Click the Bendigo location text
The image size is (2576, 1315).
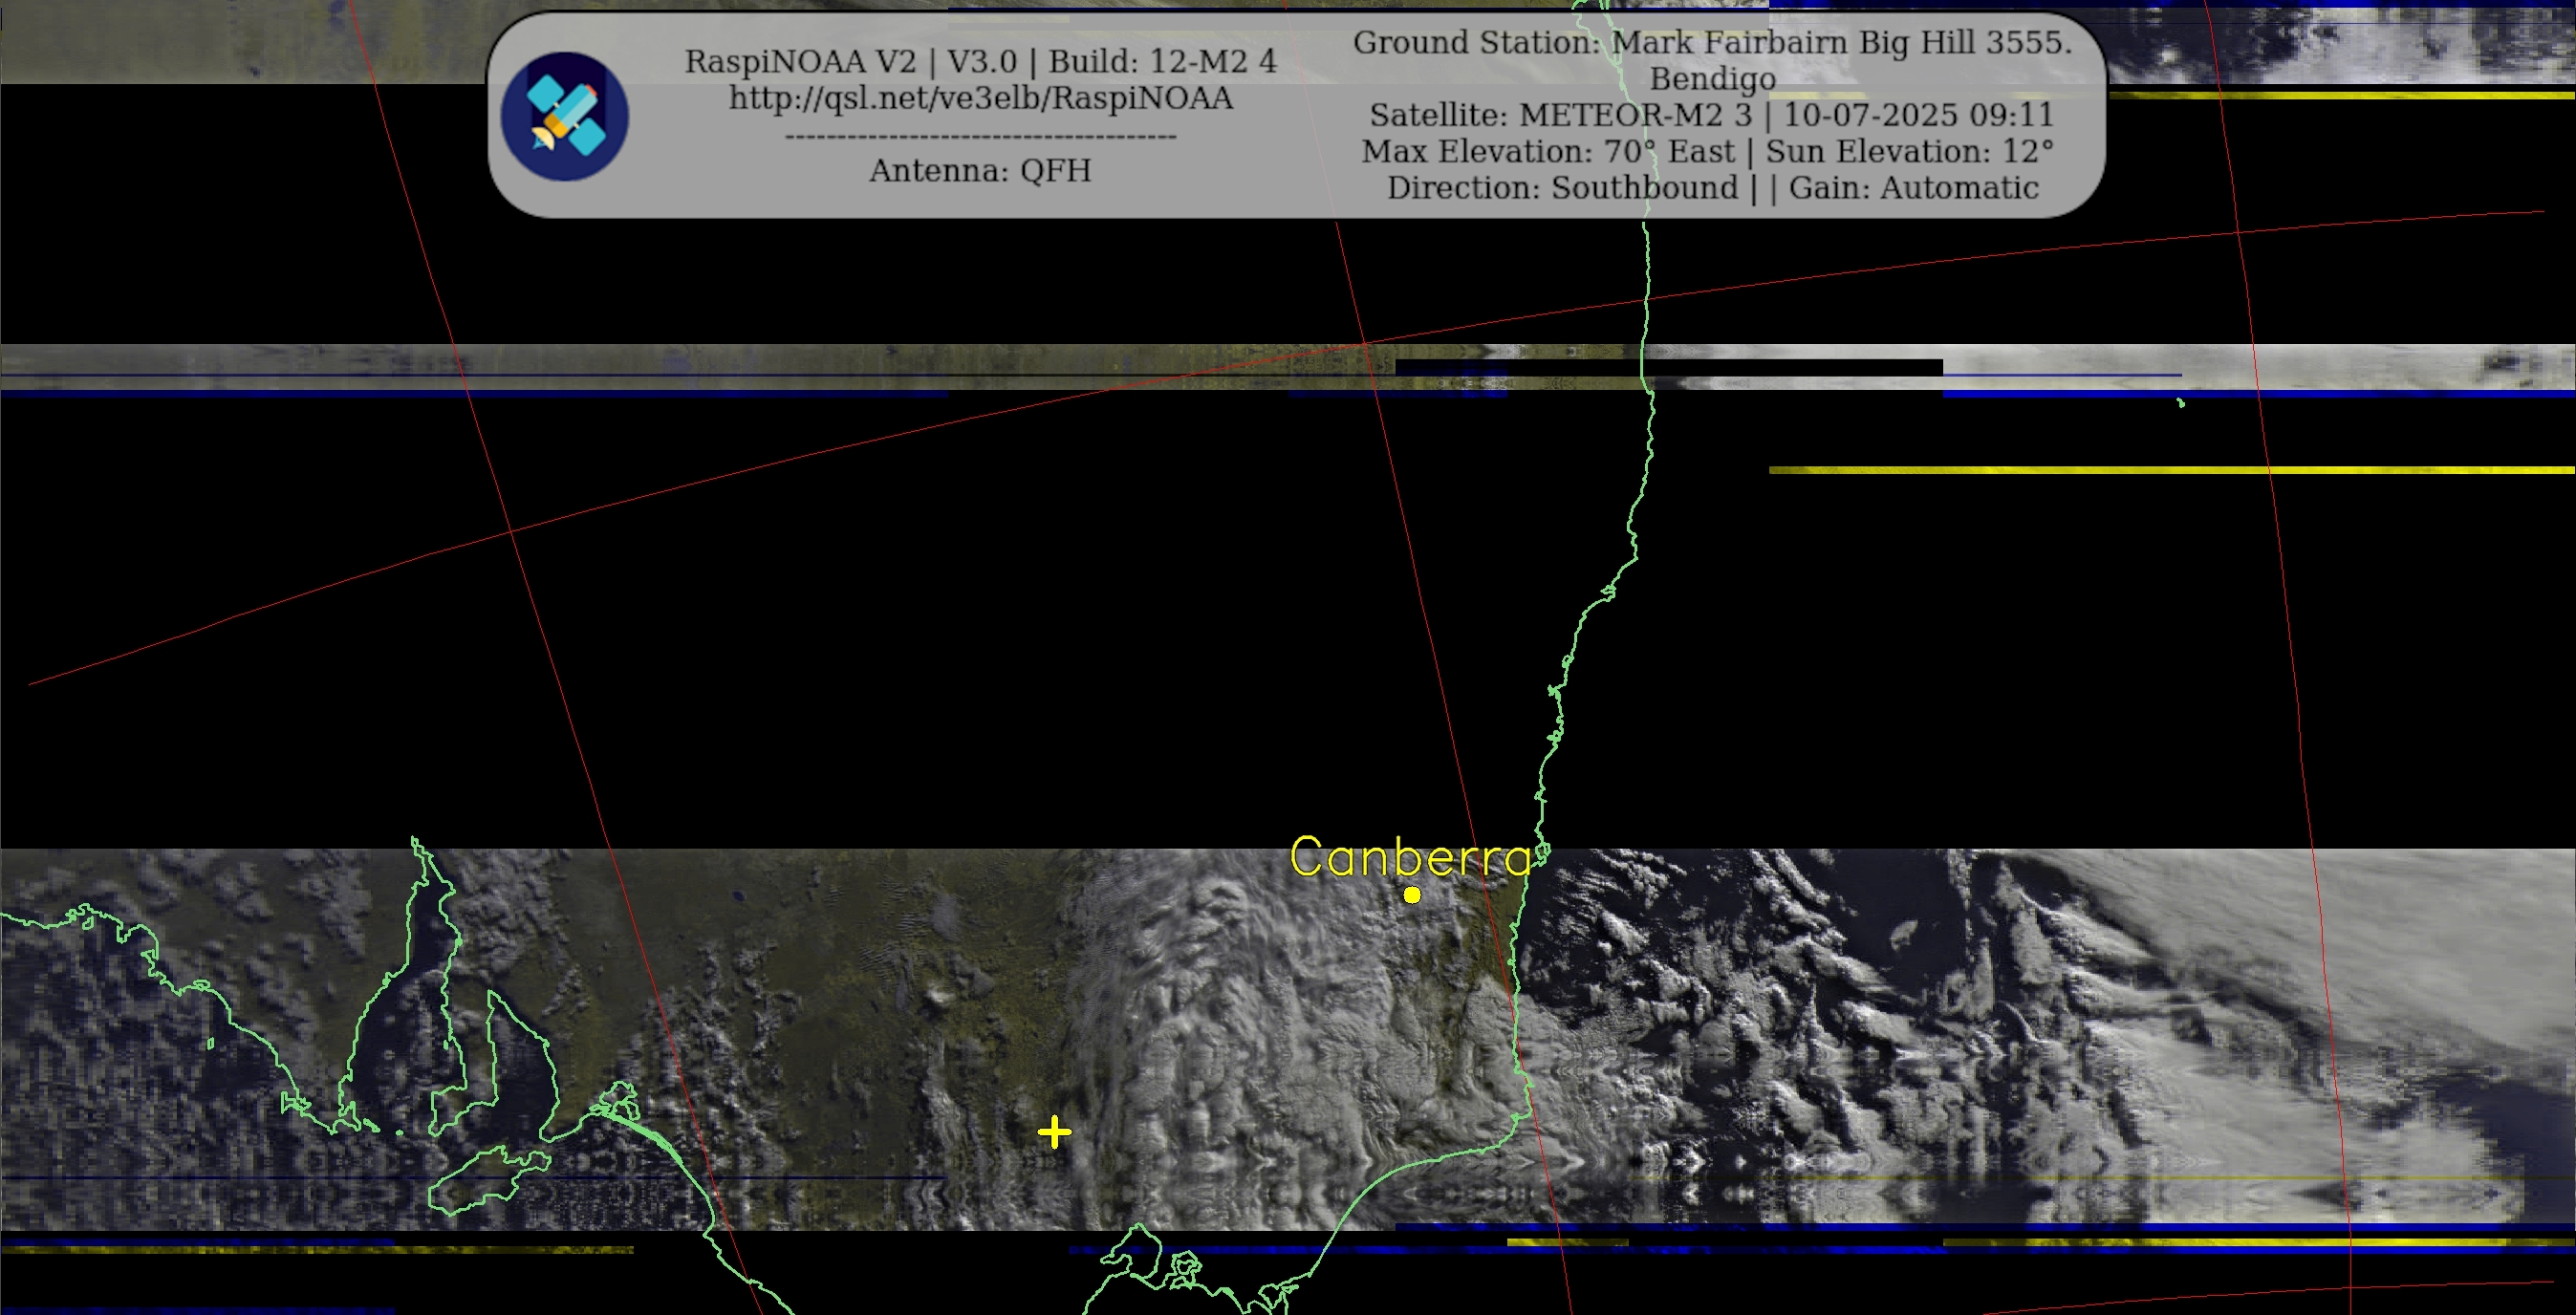1712,78
